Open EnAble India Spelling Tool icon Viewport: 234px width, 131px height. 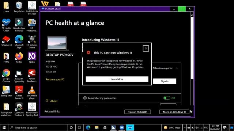(x=32, y=110)
